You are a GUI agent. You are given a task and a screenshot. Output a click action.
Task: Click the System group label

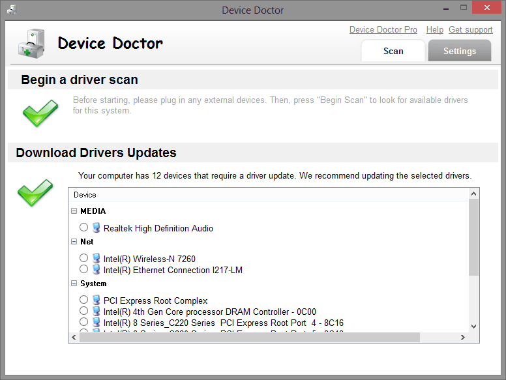click(x=93, y=284)
